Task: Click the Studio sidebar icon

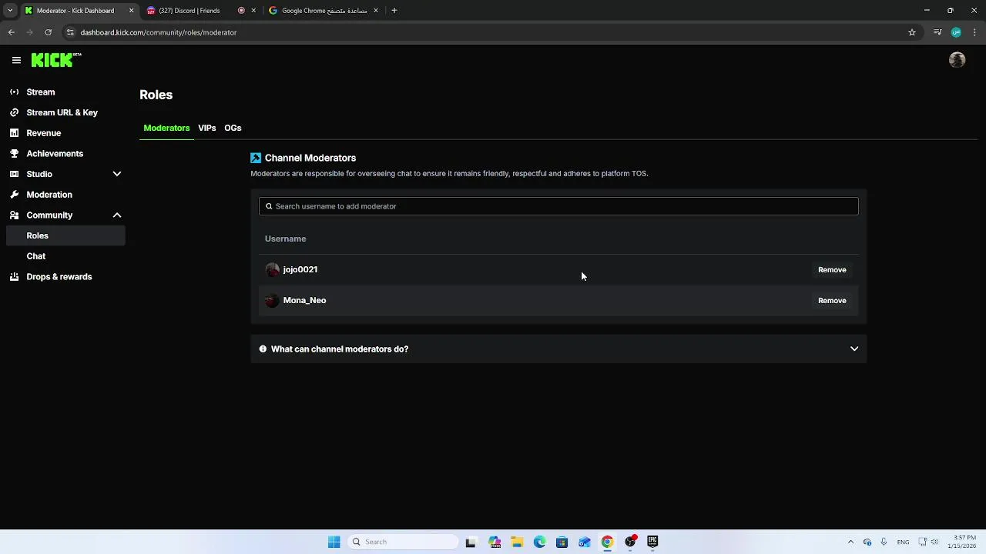Action: [x=14, y=174]
